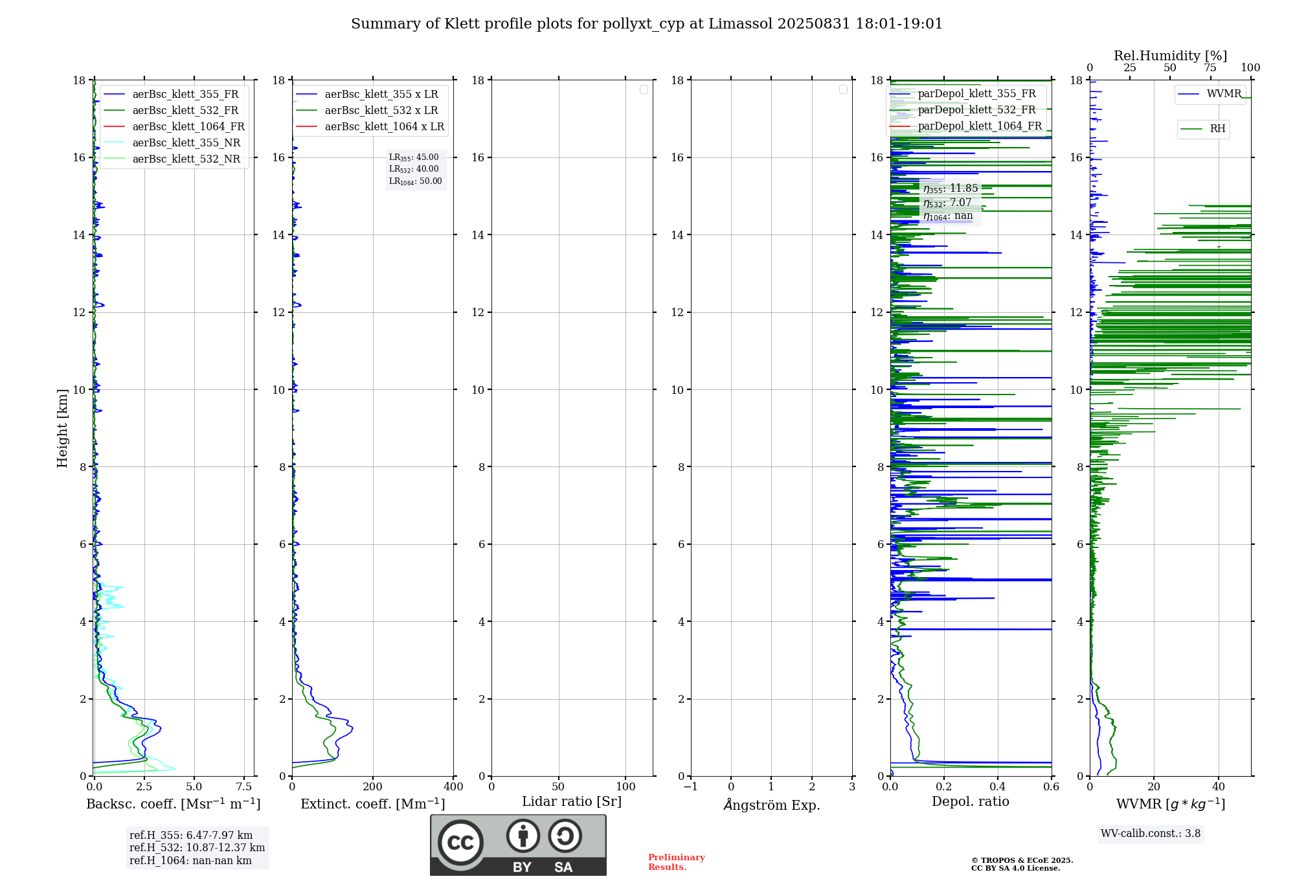Click the Backsc. coeff. axis label
1295x881 pixels.
pos(174,804)
